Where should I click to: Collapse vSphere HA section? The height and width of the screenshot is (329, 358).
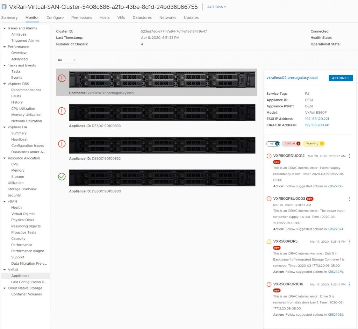tap(4, 127)
